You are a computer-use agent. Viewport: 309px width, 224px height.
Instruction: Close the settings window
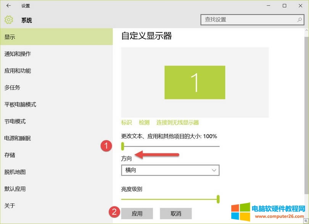(300, 6)
